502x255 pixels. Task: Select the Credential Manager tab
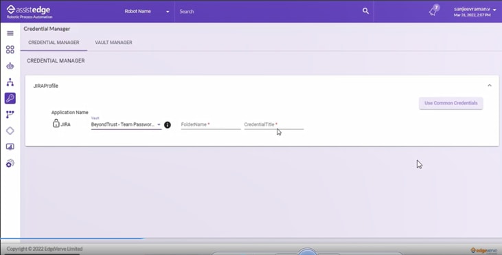[54, 43]
